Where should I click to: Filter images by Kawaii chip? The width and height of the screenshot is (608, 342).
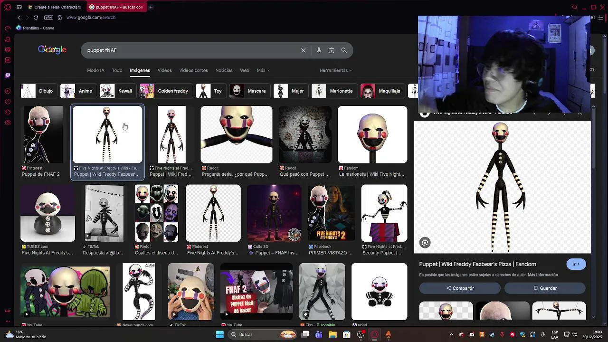point(118,91)
